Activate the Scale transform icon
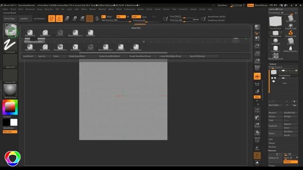This screenshot has width=303, height=170. (x=74, y=18)
